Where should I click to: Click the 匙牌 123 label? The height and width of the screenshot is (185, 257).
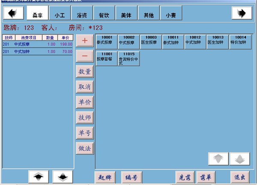click(x=19, y=28)
